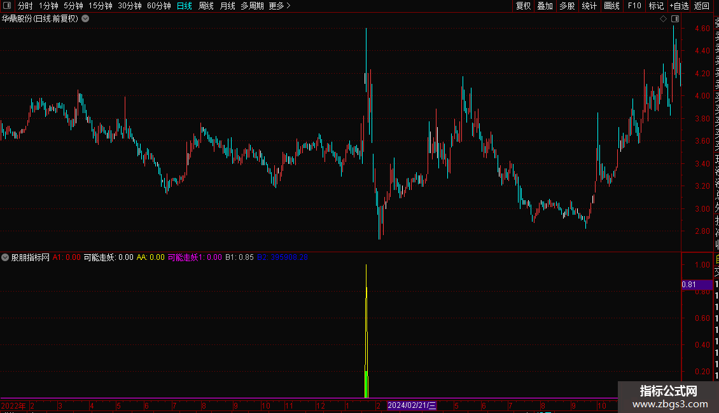Click the 股朋指标网 indicator name
Image resolution: width=719 pixels, height=413 pixels.
(x=31, y=257)
